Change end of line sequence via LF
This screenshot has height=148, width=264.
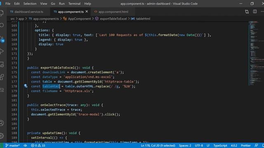click(208, 146)
